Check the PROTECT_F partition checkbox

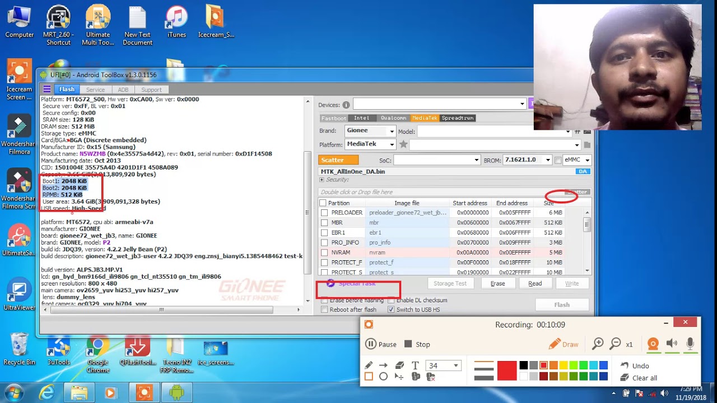pos(324,263)
